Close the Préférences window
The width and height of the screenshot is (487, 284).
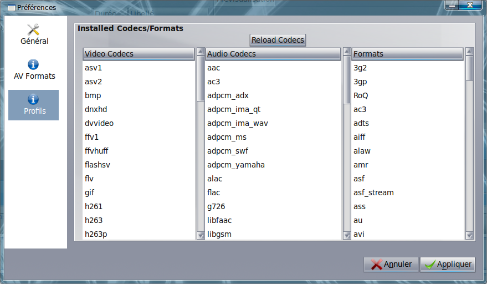(x=470, y=6)
